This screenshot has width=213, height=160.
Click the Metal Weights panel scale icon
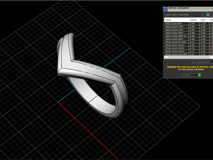165,9
